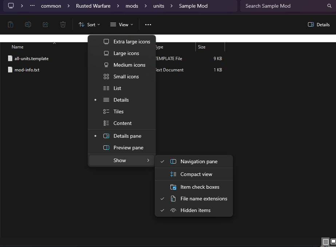
Task: Go to the mods breadcrumb folder
Action: point(132,6)
